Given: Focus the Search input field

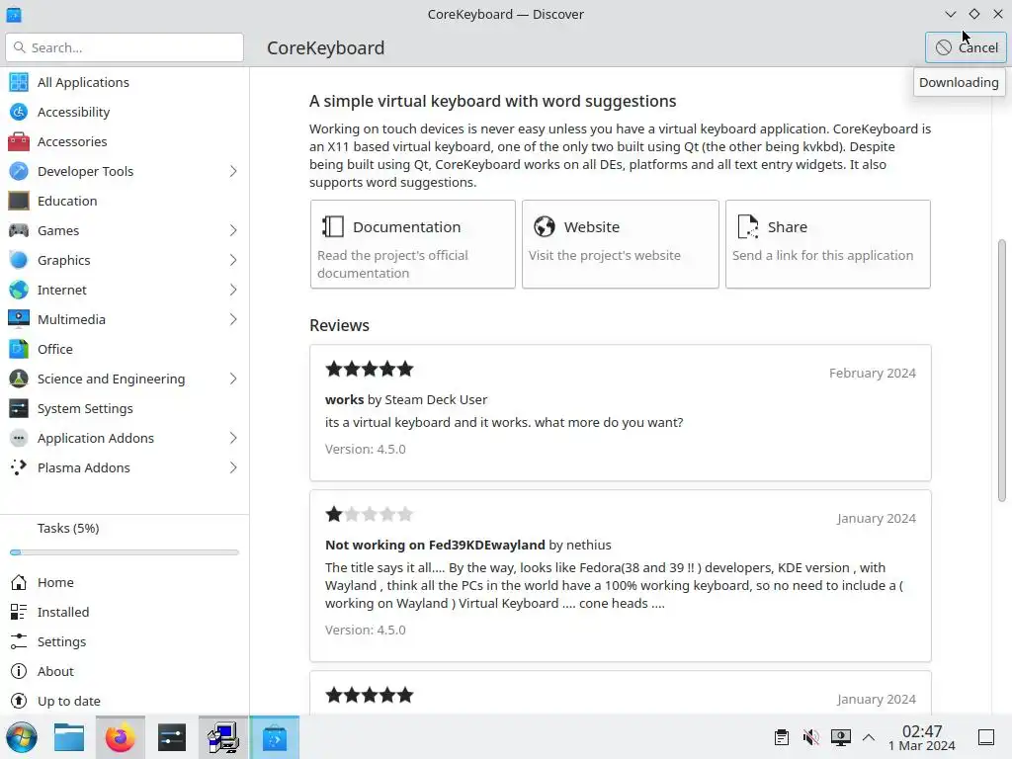Looking at the screenshot, I should click(125, 47).
